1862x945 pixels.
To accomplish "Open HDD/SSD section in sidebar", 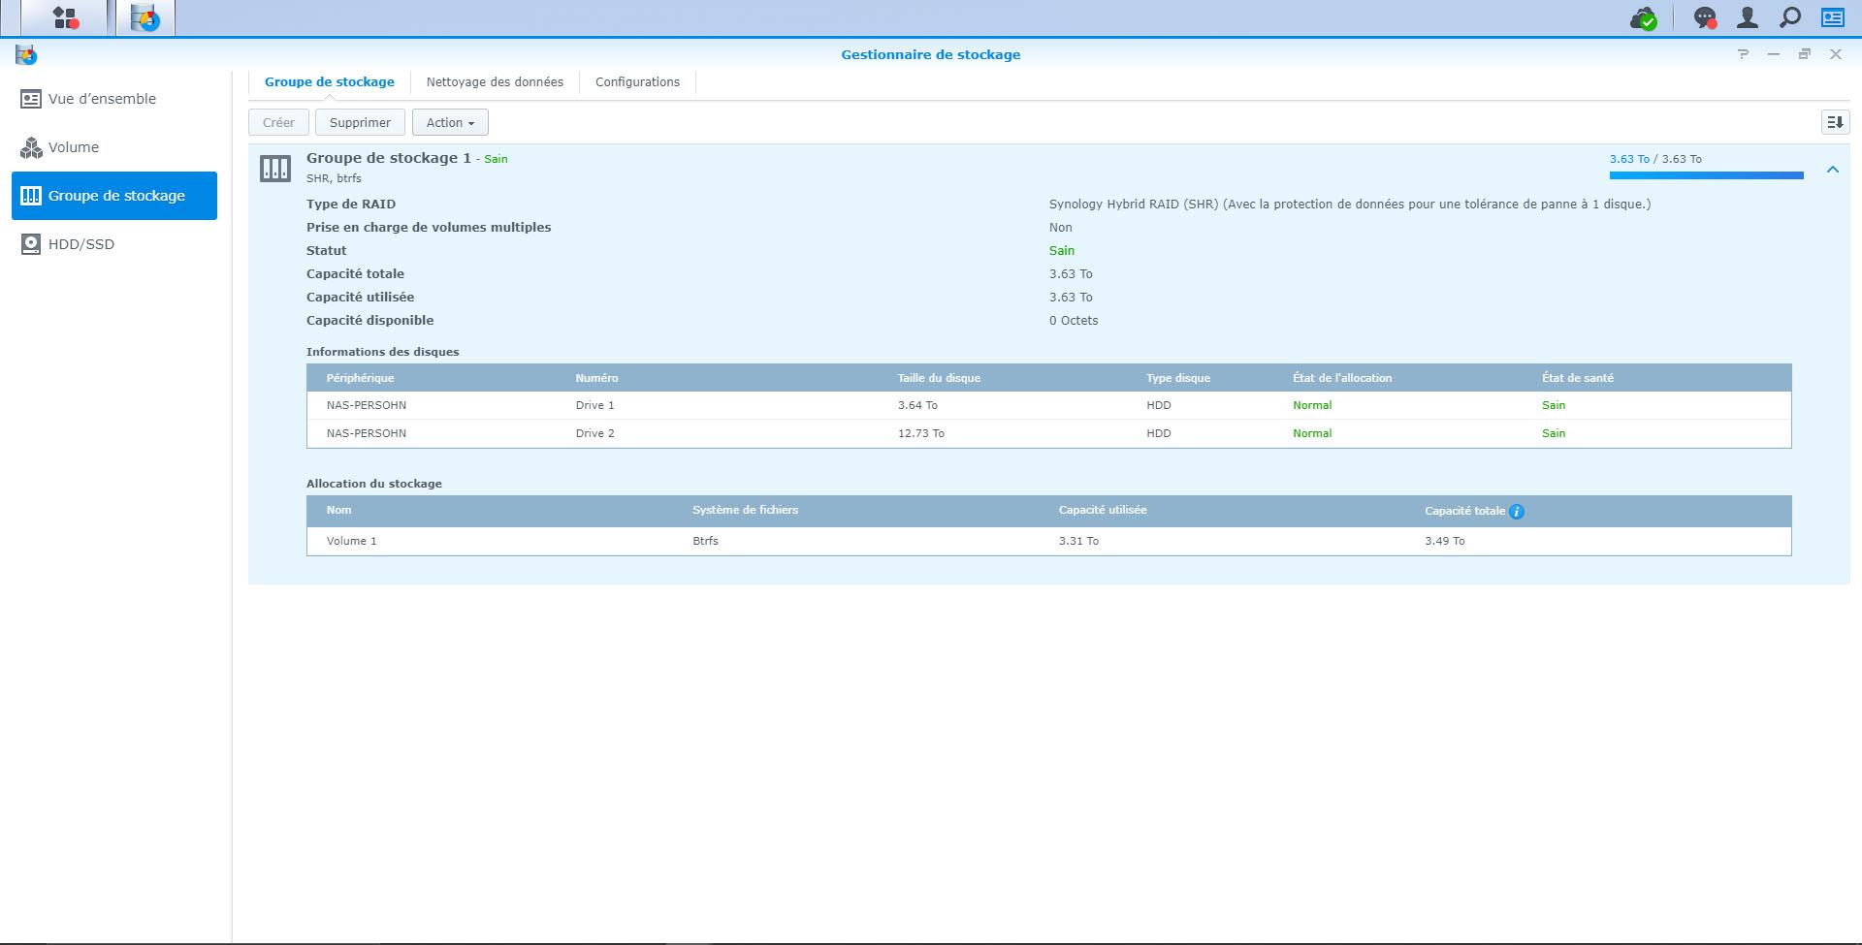I will coord(81,244).
